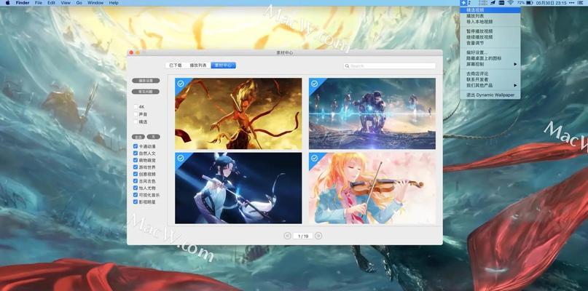Image resolution: width=588 pixels, height=291 pixels.
Task: Open the File menu
Action: click(x=38, y=3)
